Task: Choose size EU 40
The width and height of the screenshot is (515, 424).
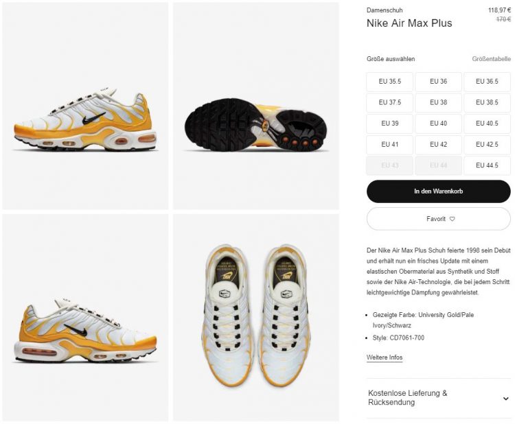Action: pos(439,123)
